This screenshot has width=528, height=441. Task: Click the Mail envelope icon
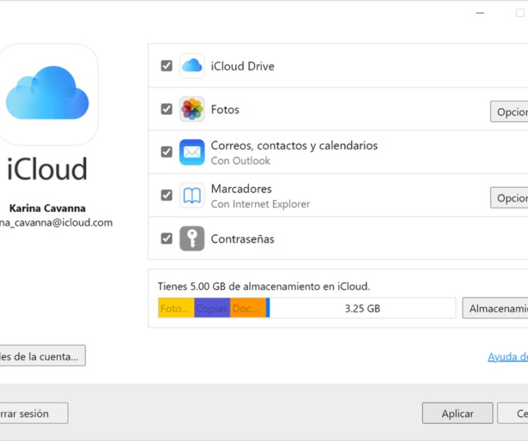192,152
